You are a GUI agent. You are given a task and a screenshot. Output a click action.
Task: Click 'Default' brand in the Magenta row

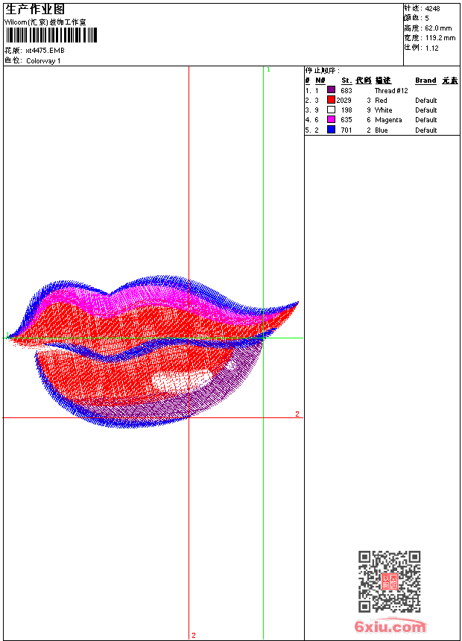coord(426,120)
